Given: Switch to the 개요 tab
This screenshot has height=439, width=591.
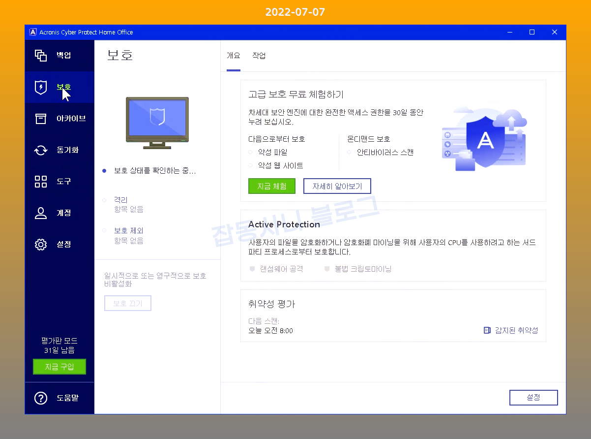Looking at the screenshot, I should [233, 56].
